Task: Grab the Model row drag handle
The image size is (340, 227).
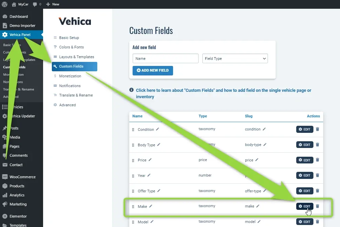Action: pyautogui.click(x=133, y=222)
